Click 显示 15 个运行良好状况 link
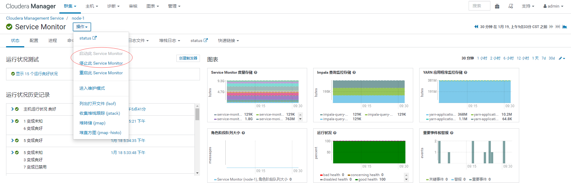 point(37,74)
